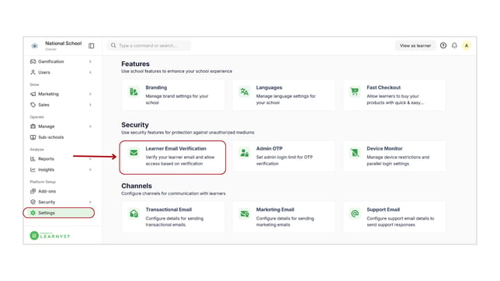Viewport: 500px width, 281px height.
Task: Open the Branding card title
Action: [x=156, y=88]
